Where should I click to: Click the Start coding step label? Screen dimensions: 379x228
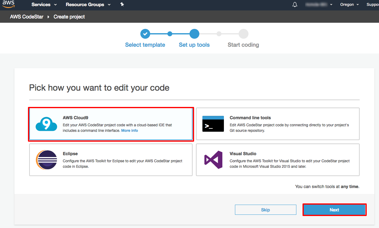pyautogui.click(x=243, y=45)
